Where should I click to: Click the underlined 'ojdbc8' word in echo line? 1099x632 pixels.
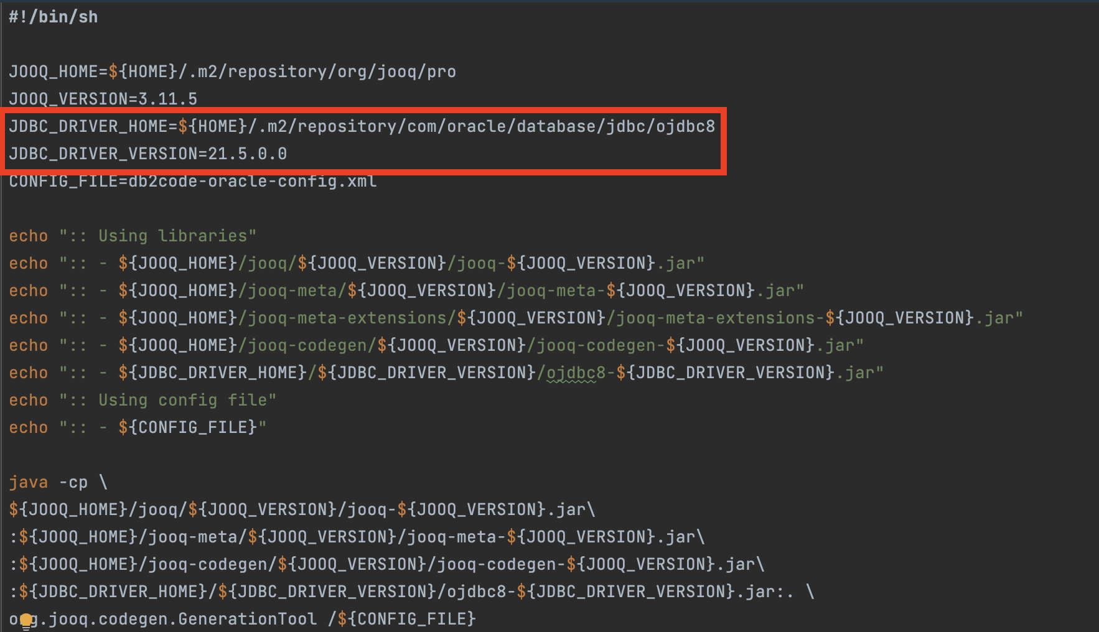click(x=576, y=373)
